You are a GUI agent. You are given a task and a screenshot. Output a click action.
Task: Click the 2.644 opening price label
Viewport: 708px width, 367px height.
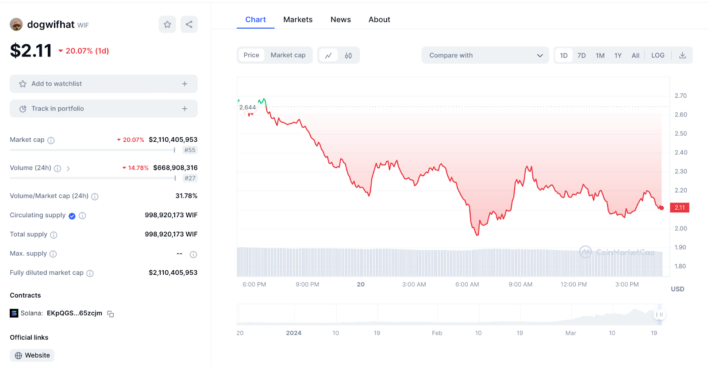[x=247, y=107]
